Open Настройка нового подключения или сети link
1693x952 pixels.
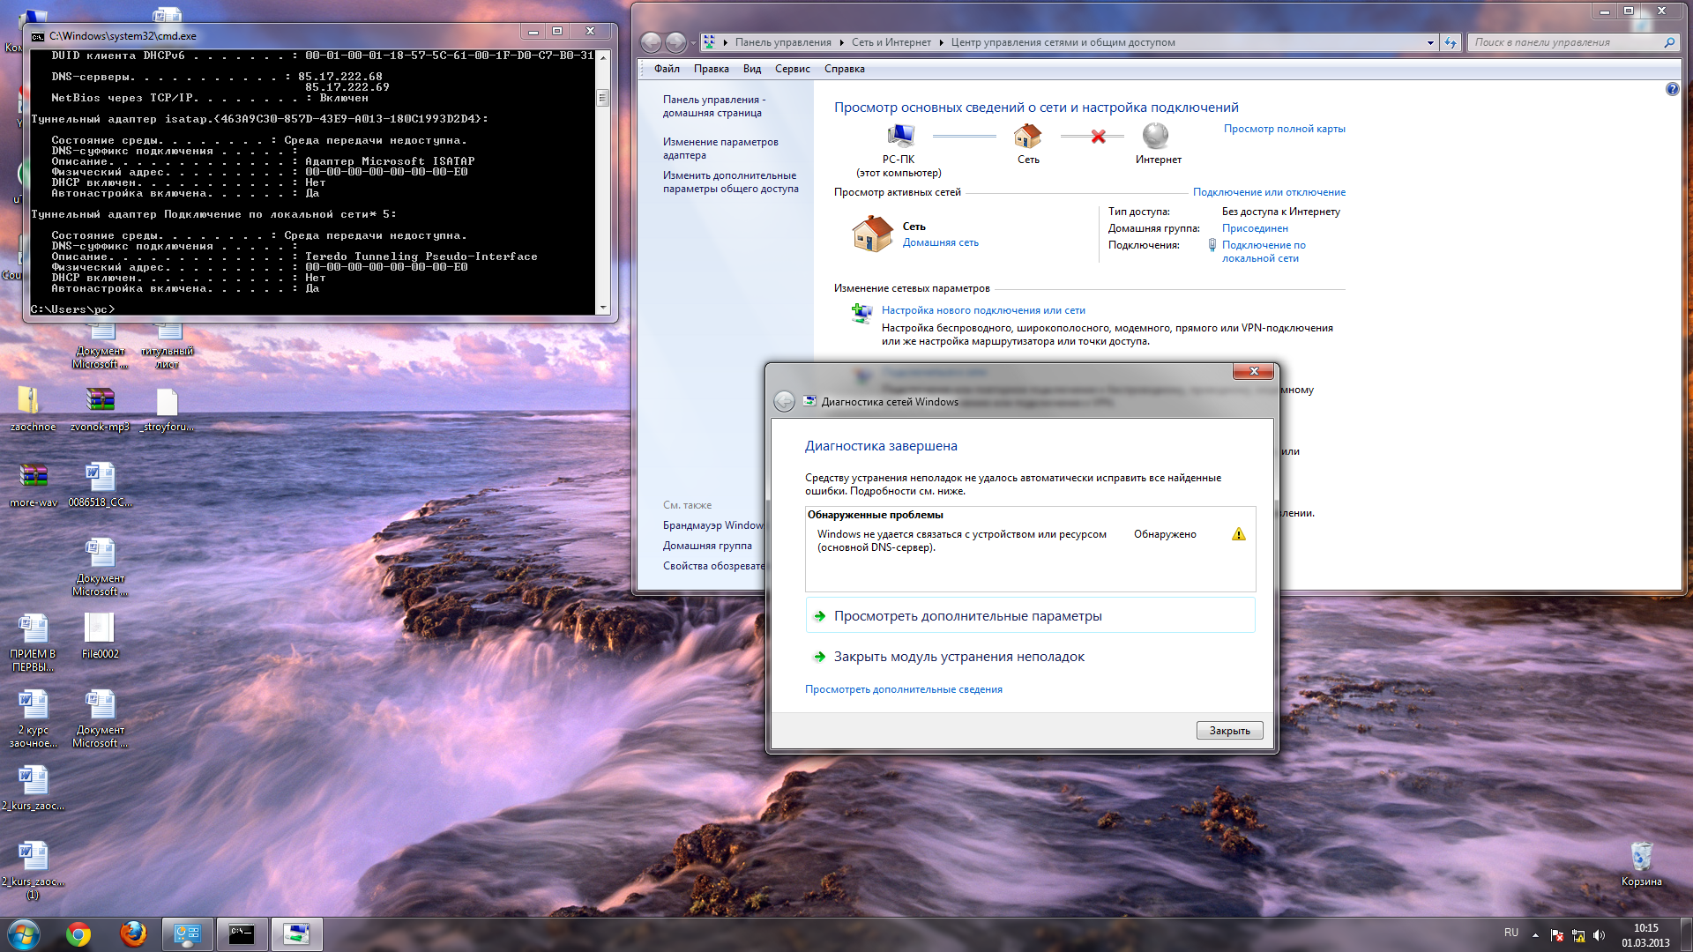tap(983, 310)
